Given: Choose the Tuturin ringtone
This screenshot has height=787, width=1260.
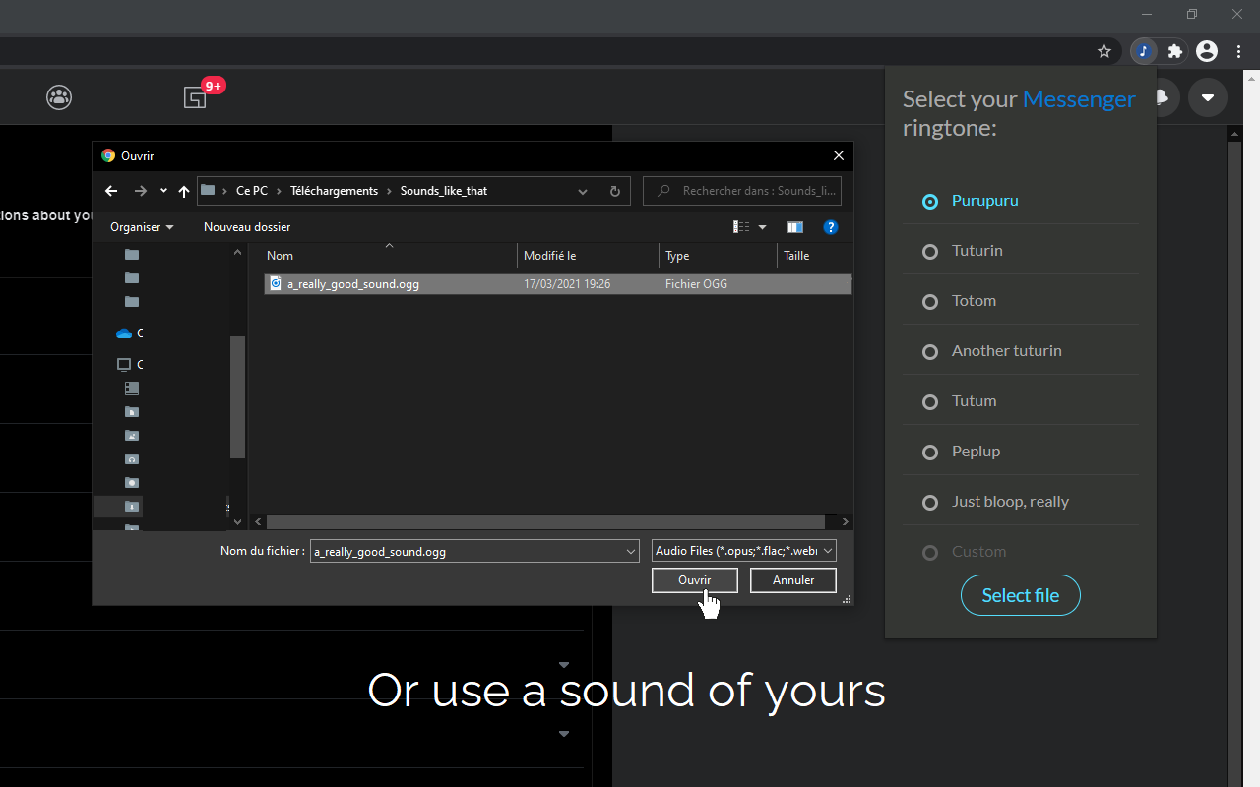Looking at the screenshot, I should pyautogui.click(x=976, y=251).
